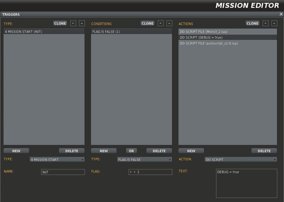The width and height of the screenshot is (284, 202).
Task: Open the ACTION dropdown (DO SCRIPT)
Action: (241, 160)
